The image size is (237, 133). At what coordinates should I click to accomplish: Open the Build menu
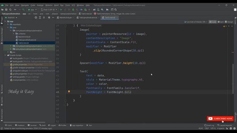coord(56,5)
